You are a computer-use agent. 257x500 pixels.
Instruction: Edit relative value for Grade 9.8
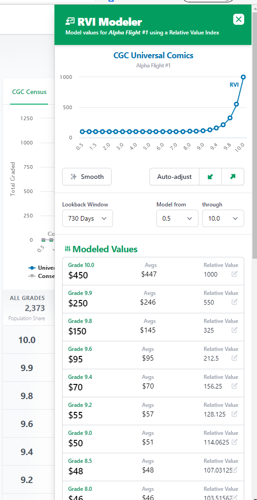click(235, 330)
